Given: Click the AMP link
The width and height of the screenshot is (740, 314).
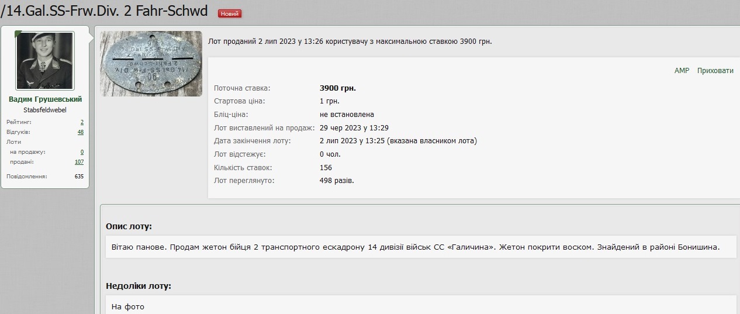Looking at the screenshot, I should coord(682,71).
